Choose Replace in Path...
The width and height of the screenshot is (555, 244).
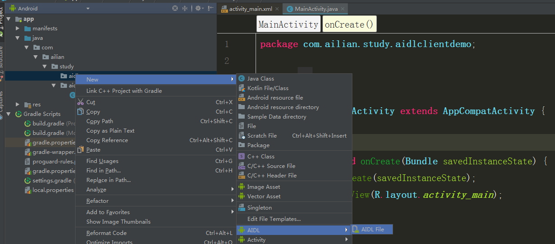(156, 180)
